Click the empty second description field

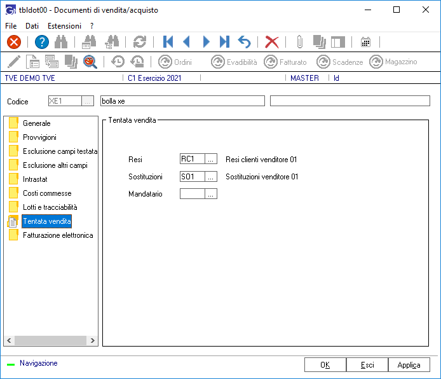[350, 100]
